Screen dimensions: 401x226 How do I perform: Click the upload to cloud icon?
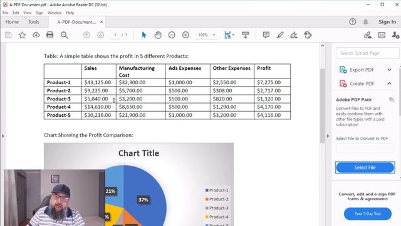tap(36, 35)
